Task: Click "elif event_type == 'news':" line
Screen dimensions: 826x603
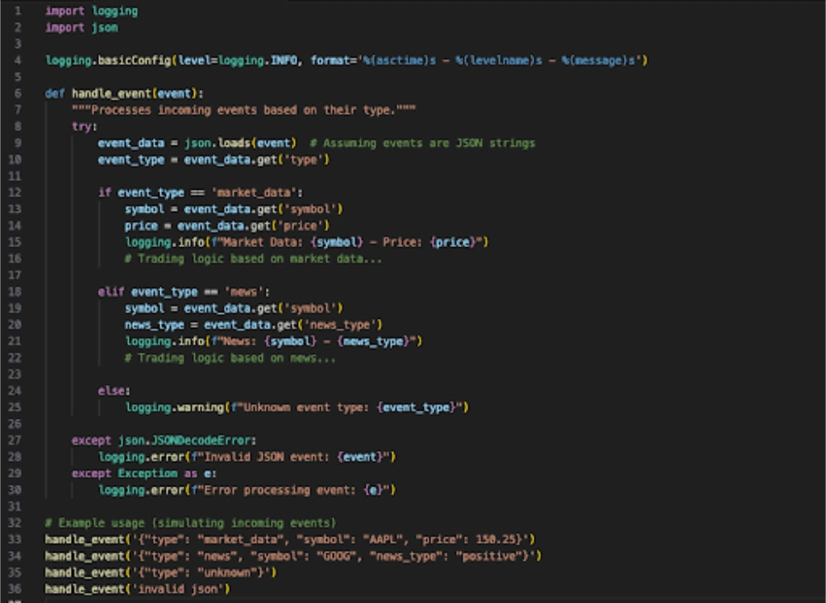Action: tap(184, 292)
